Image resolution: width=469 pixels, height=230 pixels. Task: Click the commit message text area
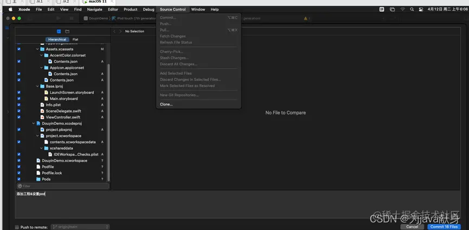pyautogui.click(x=237, y=205)
